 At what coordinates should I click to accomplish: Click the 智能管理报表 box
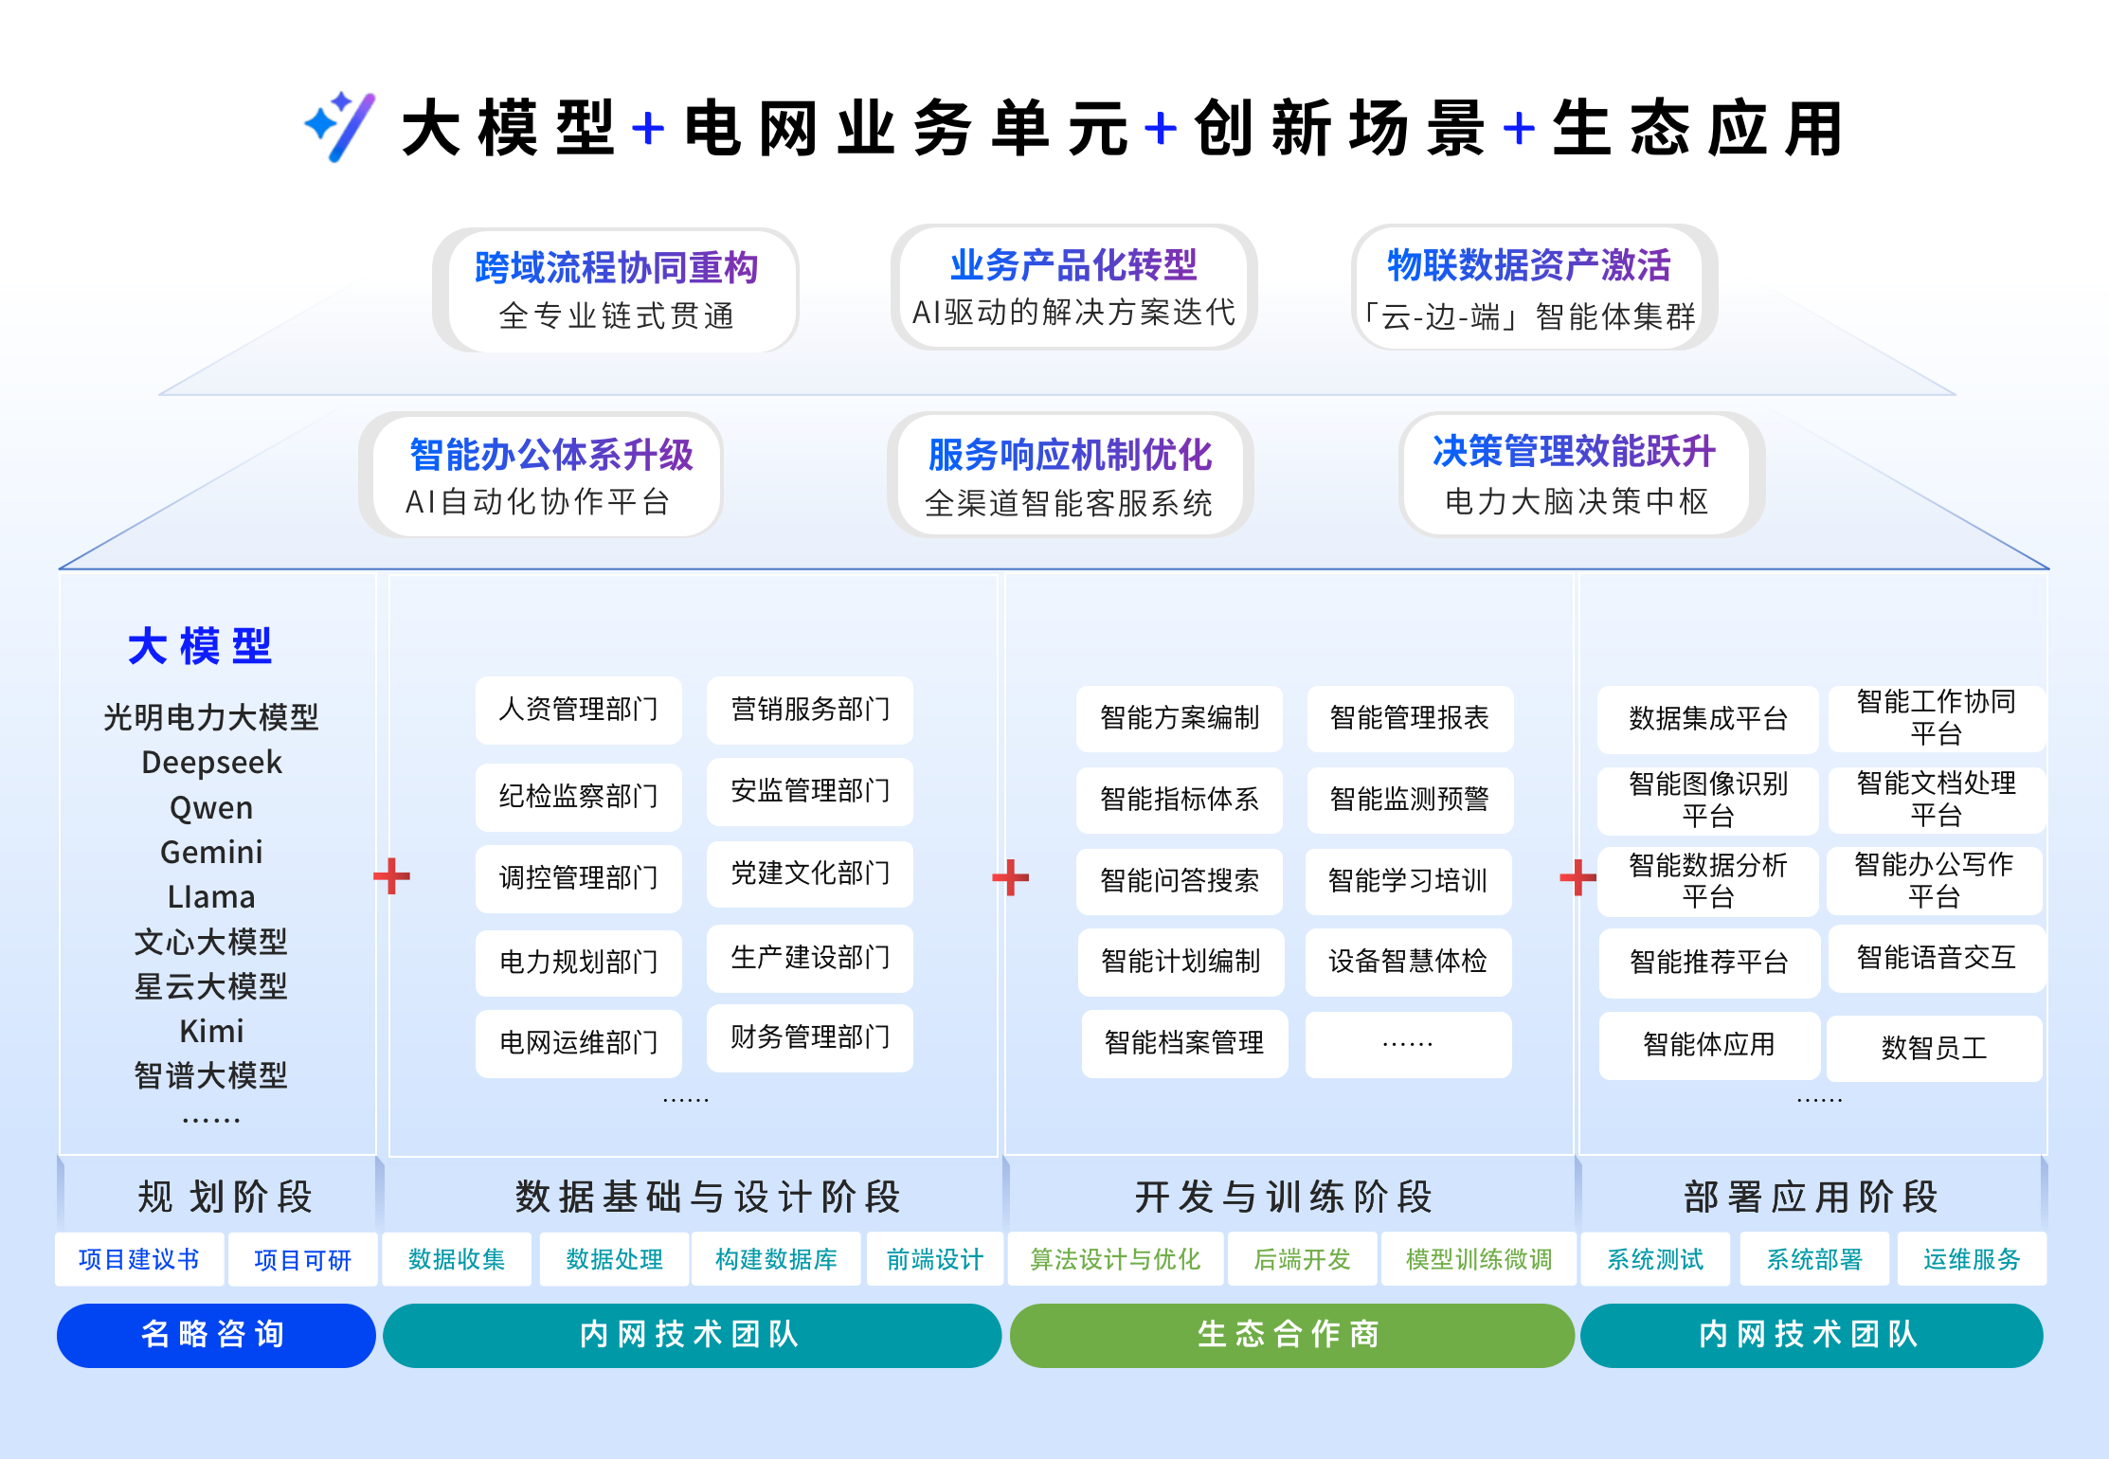[1410, 718]
